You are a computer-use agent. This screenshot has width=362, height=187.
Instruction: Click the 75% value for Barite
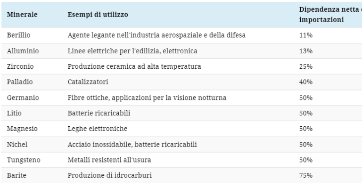point(306,176)
